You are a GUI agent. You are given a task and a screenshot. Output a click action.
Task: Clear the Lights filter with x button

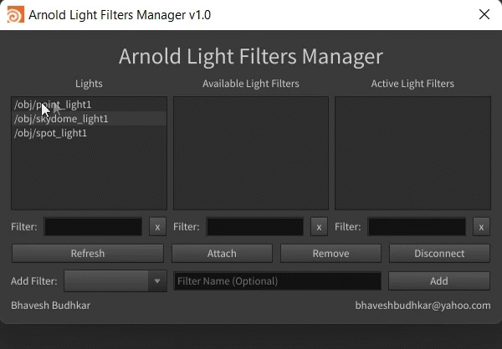(x=157, y=227)
